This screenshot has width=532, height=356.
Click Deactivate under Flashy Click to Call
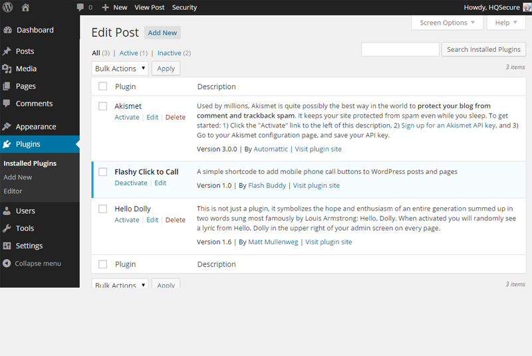tap(131, 183)
